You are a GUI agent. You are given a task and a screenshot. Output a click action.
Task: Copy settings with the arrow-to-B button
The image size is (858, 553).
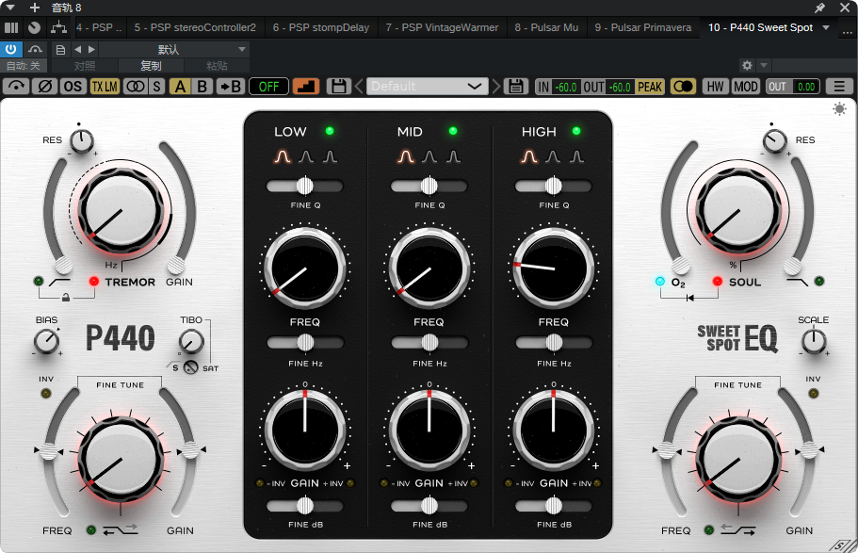pos(231,87)
